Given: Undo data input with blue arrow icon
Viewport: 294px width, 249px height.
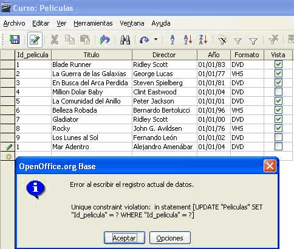Looking at the screenshot, I should click(x=104, y=40).
